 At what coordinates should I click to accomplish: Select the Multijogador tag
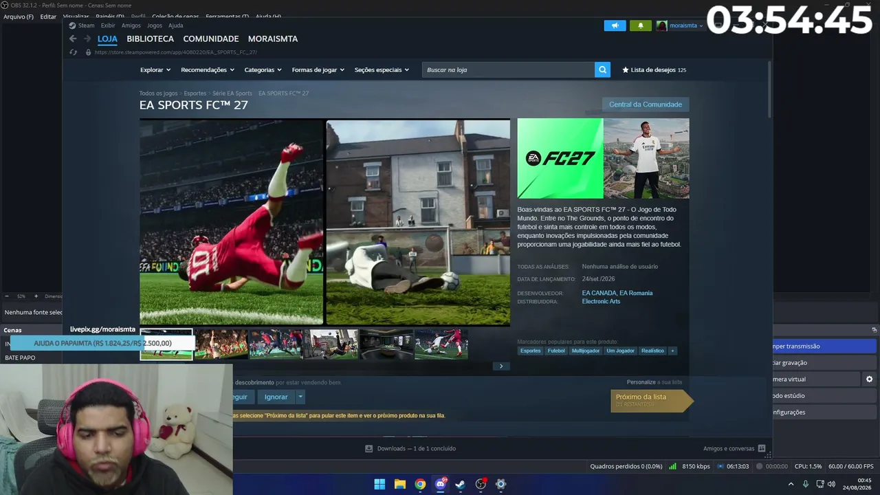coord(586,351)
